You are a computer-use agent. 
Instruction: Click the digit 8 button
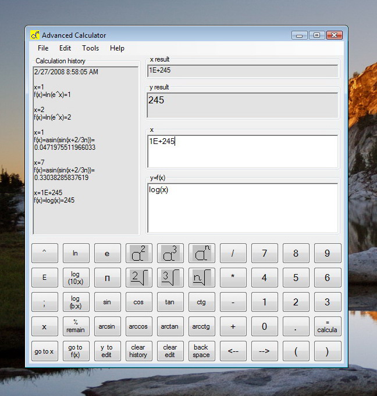click(296, 253)
